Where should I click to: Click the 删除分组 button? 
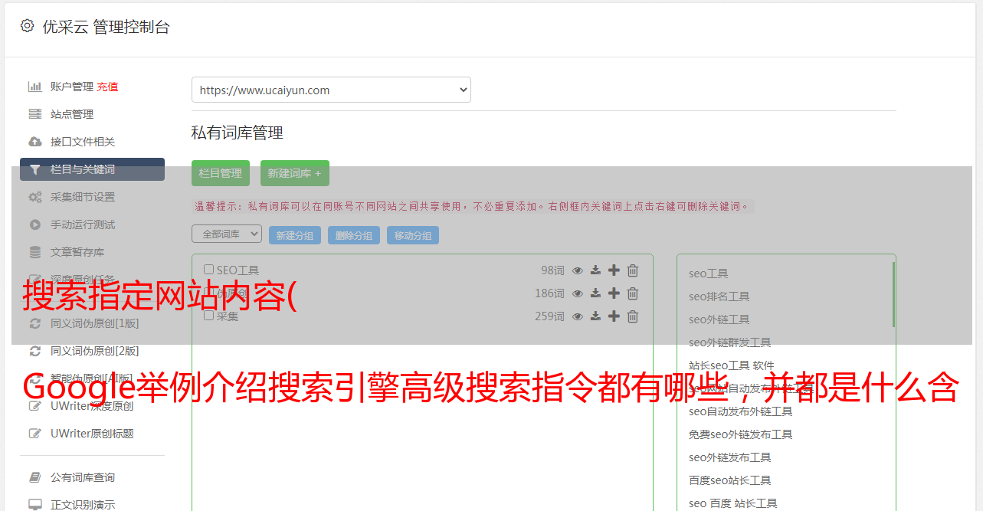pos(354,235)
